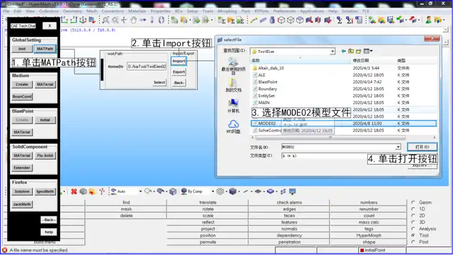Open 最近使用的项目 location in dialog sidebar
This screenshot has width=453, height=255.
pos(233,66)
